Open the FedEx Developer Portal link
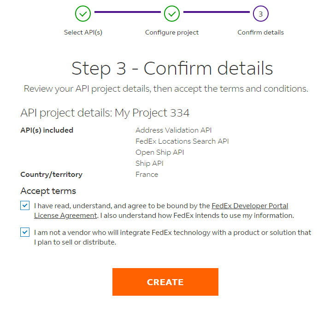The height and width of the screenshot is (310, 329). tap(250, 206)
